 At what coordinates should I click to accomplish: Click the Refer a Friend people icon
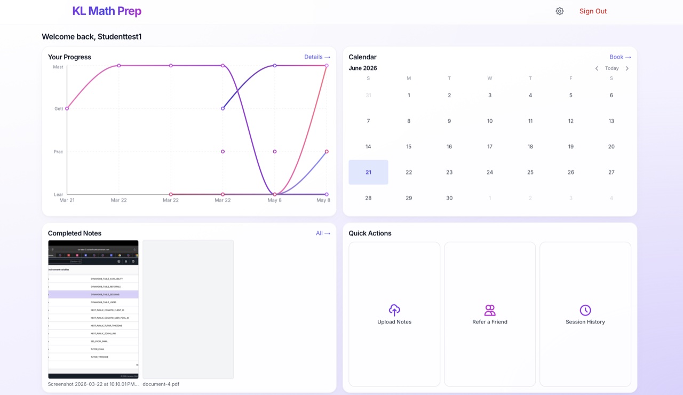(490, 310)
